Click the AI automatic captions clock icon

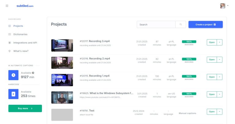coord(13,75)
